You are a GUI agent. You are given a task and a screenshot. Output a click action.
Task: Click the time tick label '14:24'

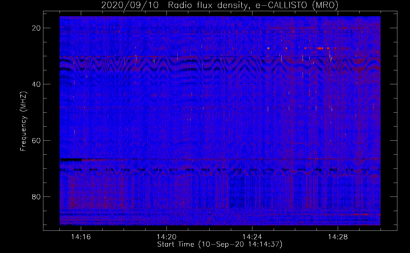(x=252, y=237)
